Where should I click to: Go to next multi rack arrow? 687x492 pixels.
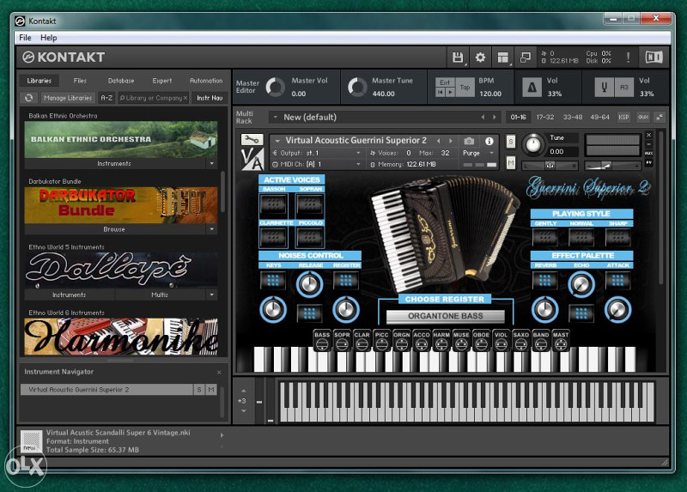pos(495,118)
